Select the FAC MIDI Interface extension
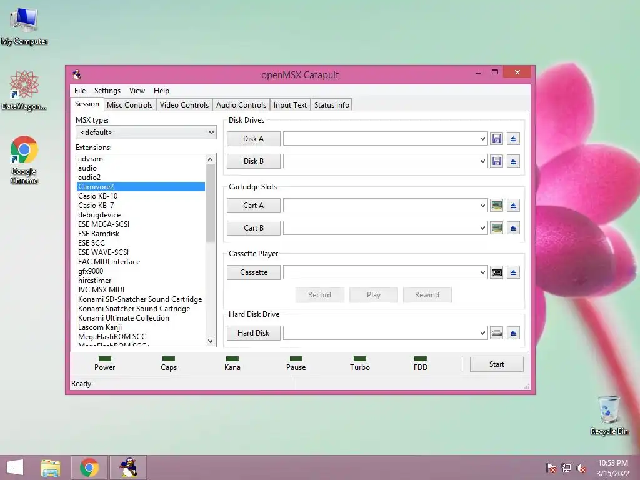The image size is (640, 480). 141,262
